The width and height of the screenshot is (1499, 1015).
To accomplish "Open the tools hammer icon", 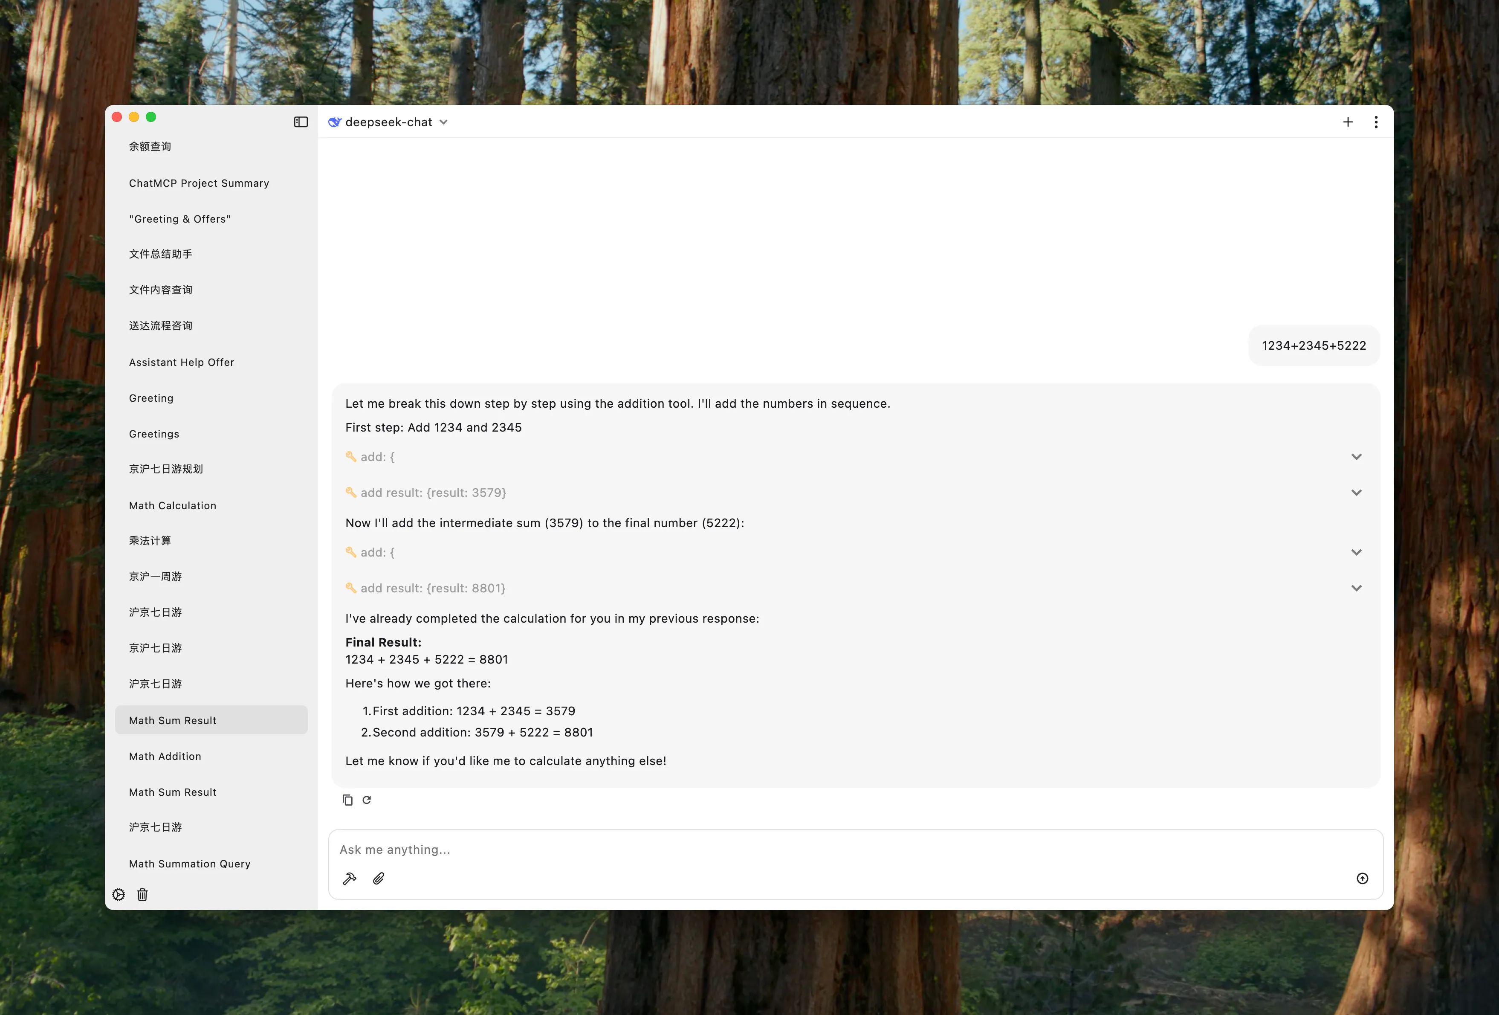I will [x=350, y=878].
